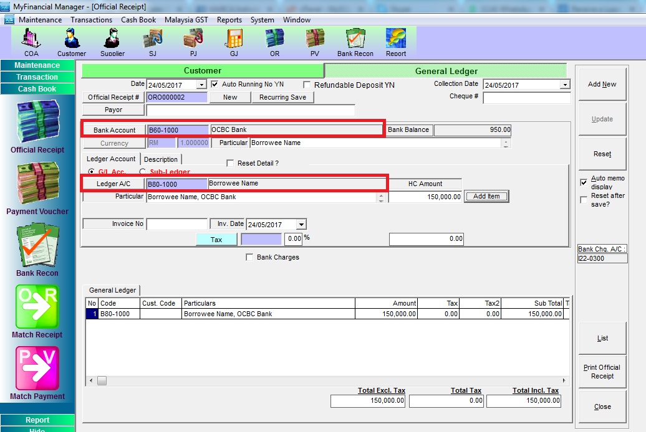Expand the Inv. Date dropdown
The height and width of the screenshot is (432, 646).
point(301,224)
